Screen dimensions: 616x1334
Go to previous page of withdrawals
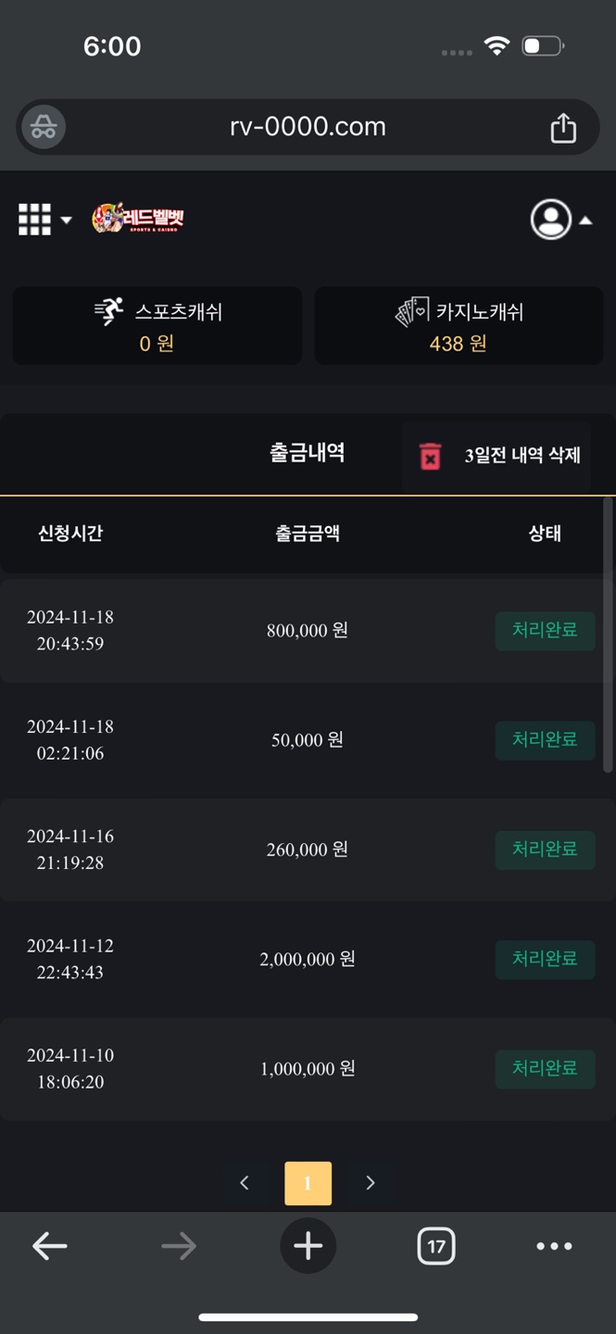pyautogui.click(x=245, y=1183)
